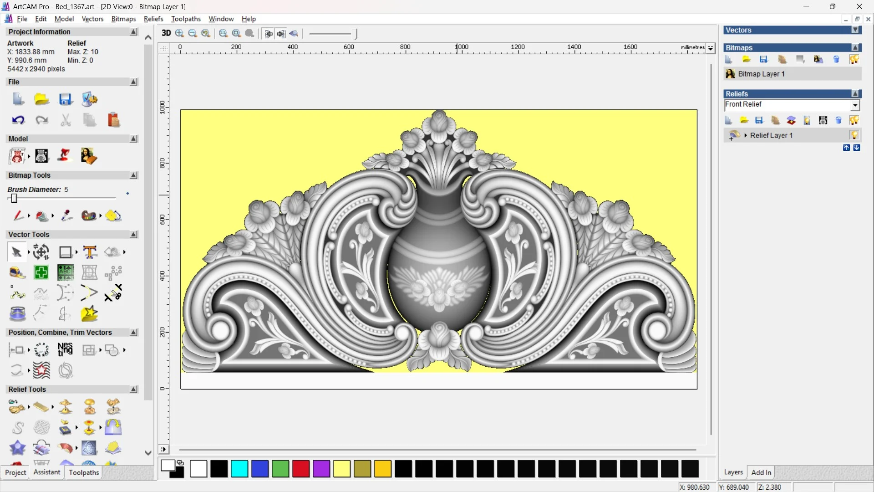Click the Zoom In magnifier icon
Viewport: 874px width, 492px height.
[179, 33]
